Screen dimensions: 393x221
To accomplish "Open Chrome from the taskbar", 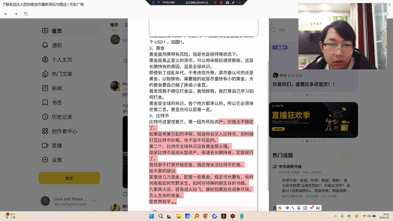I will (206, 216).
